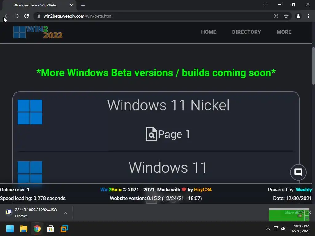Viewport: 315px width, 236px height.
Task: Click page vertical scrollbar thumb
Action: [x=313, y=66]
